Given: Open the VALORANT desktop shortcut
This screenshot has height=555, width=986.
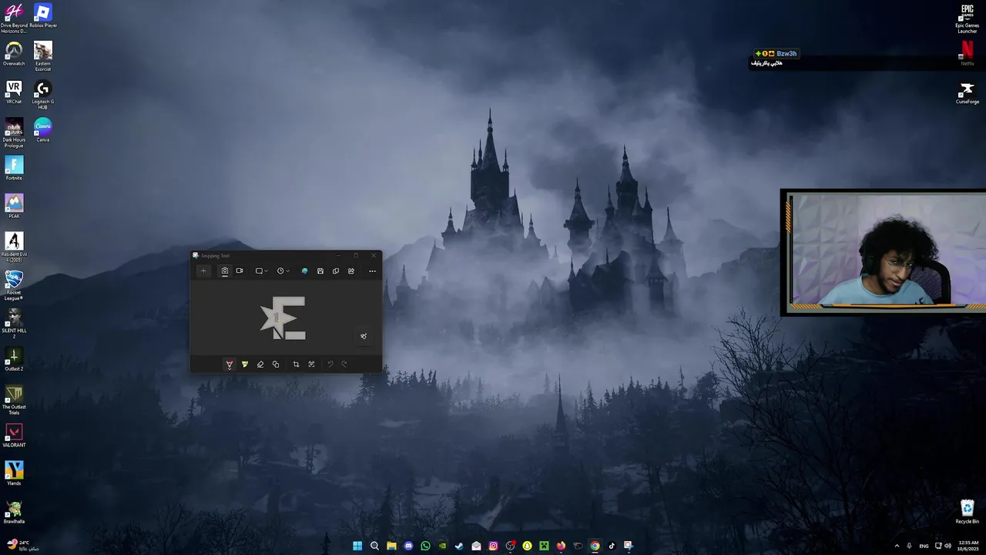Looking at the screenshot, I should pos(14,436).
